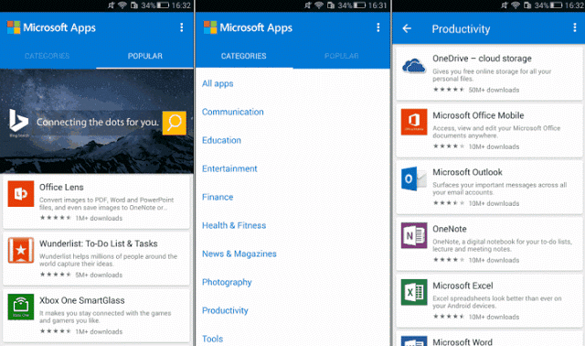This screenshot has width=585, height=346.
Task: Open Wunderlist: To-Do List & Tasks title
Action: (99, 243)
